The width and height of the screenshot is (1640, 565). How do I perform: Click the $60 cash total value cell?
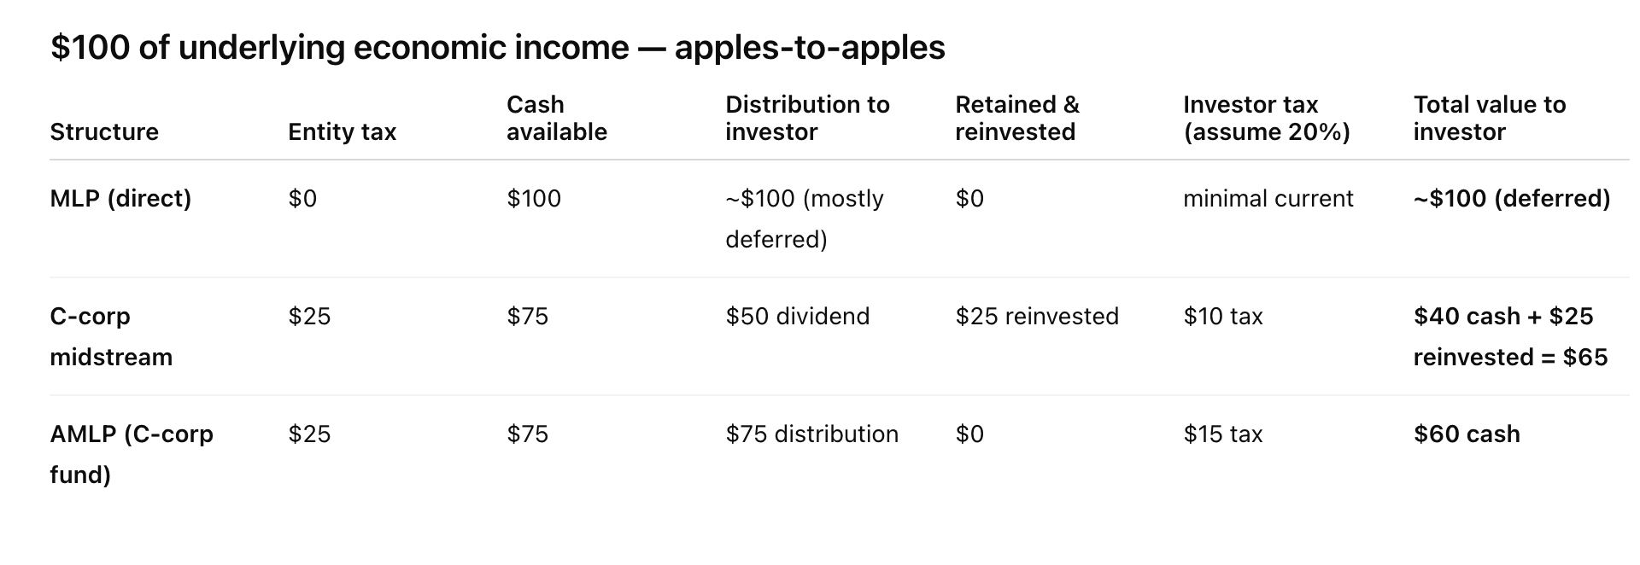pyautogui.click(x=1466, y=434)
